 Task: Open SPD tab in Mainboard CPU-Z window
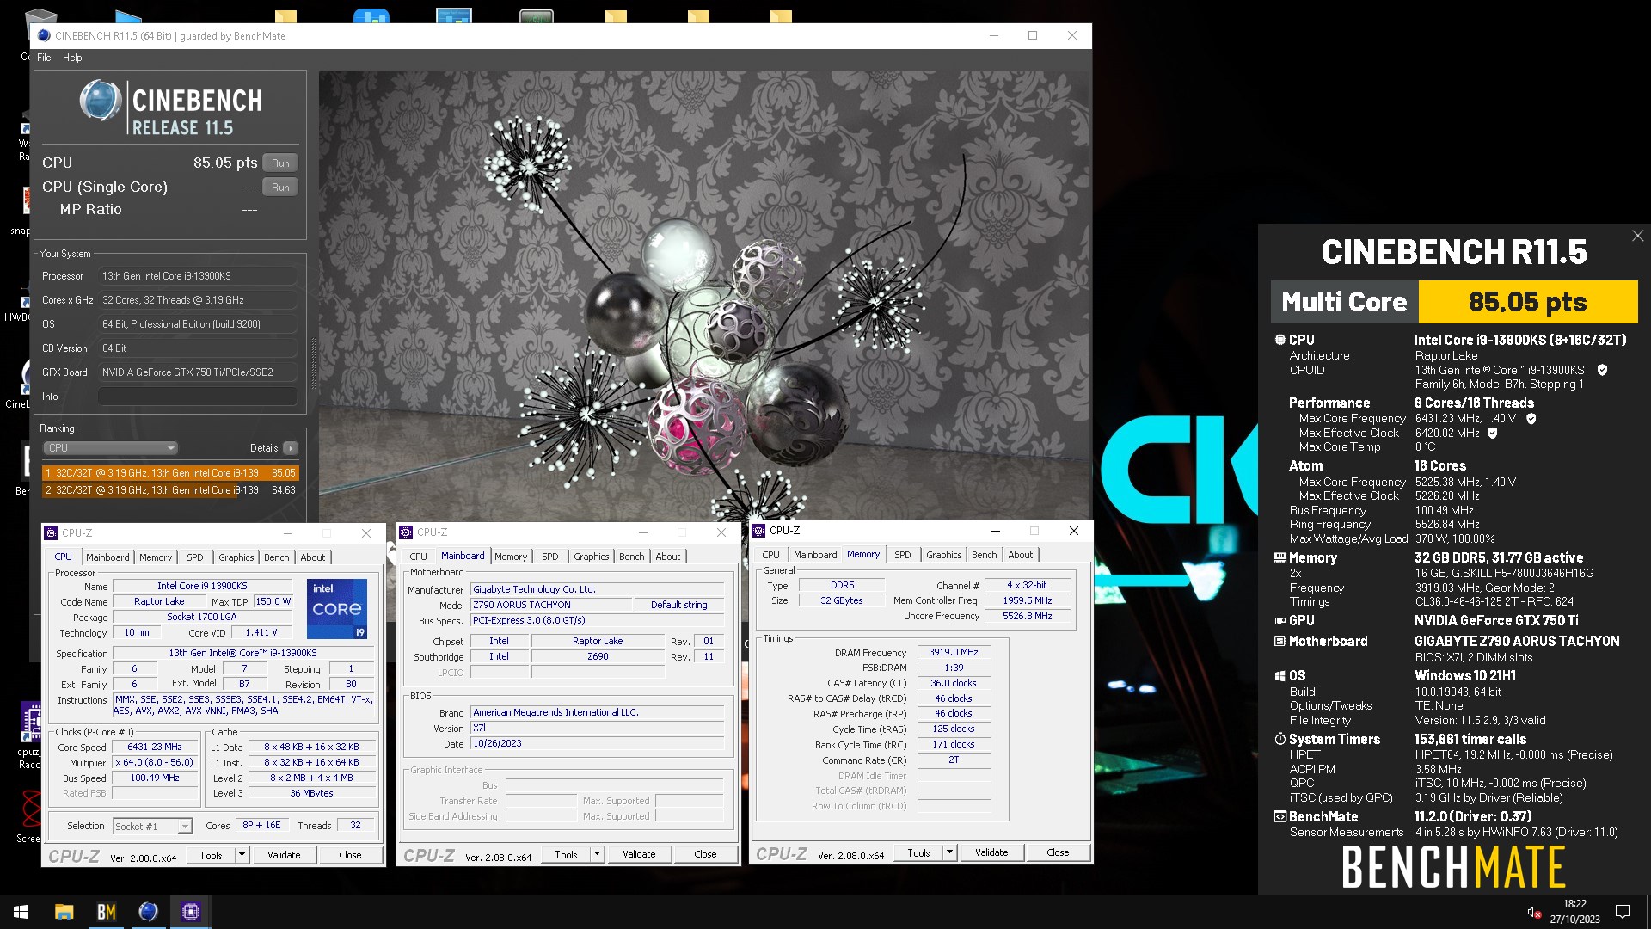click(550, 557)
